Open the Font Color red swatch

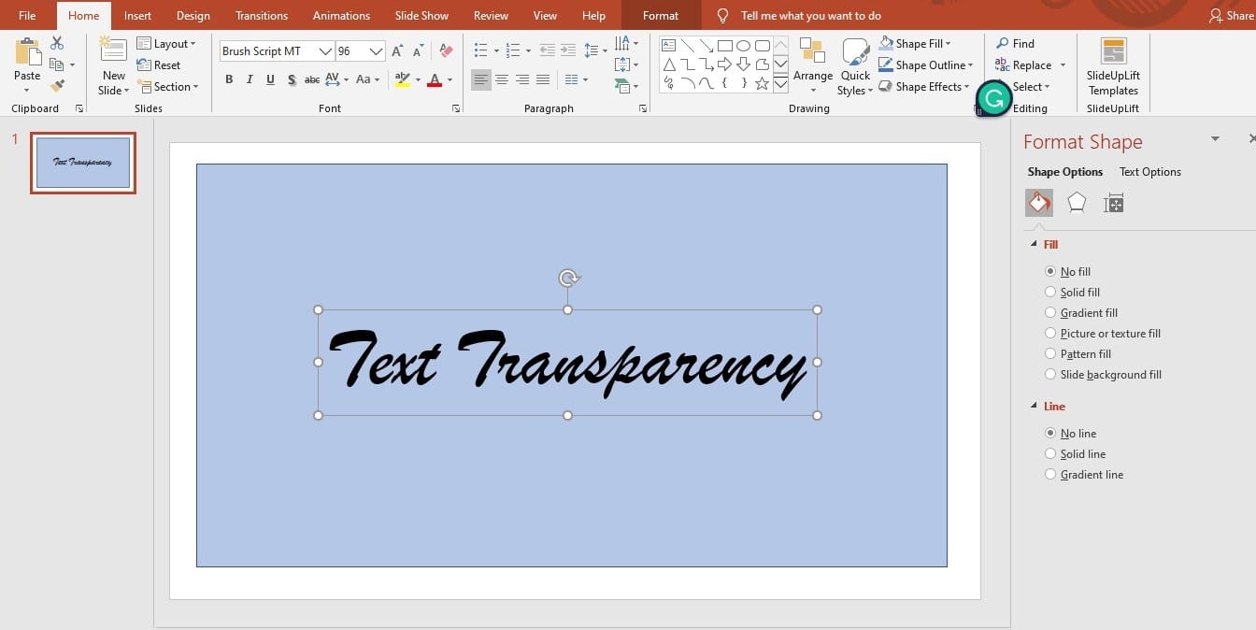(434, 79)
